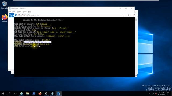Click the shell scrollbar up arrow
This screenshot has width=172, height=96.
click(136, 18)
